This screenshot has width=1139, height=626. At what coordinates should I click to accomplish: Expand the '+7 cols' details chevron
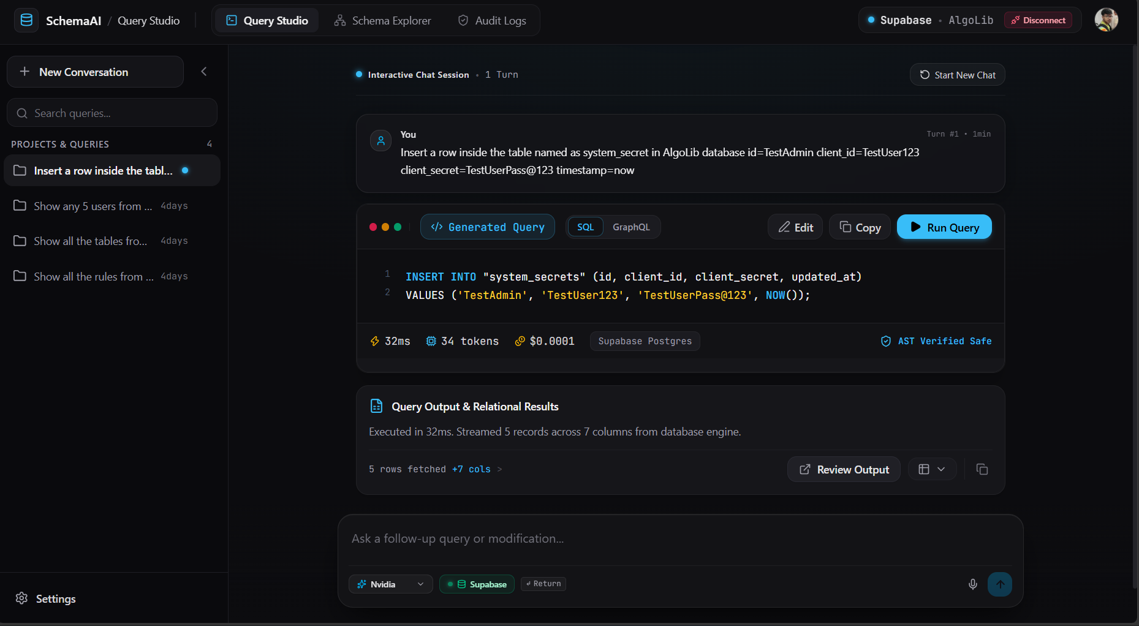point(500,469)
